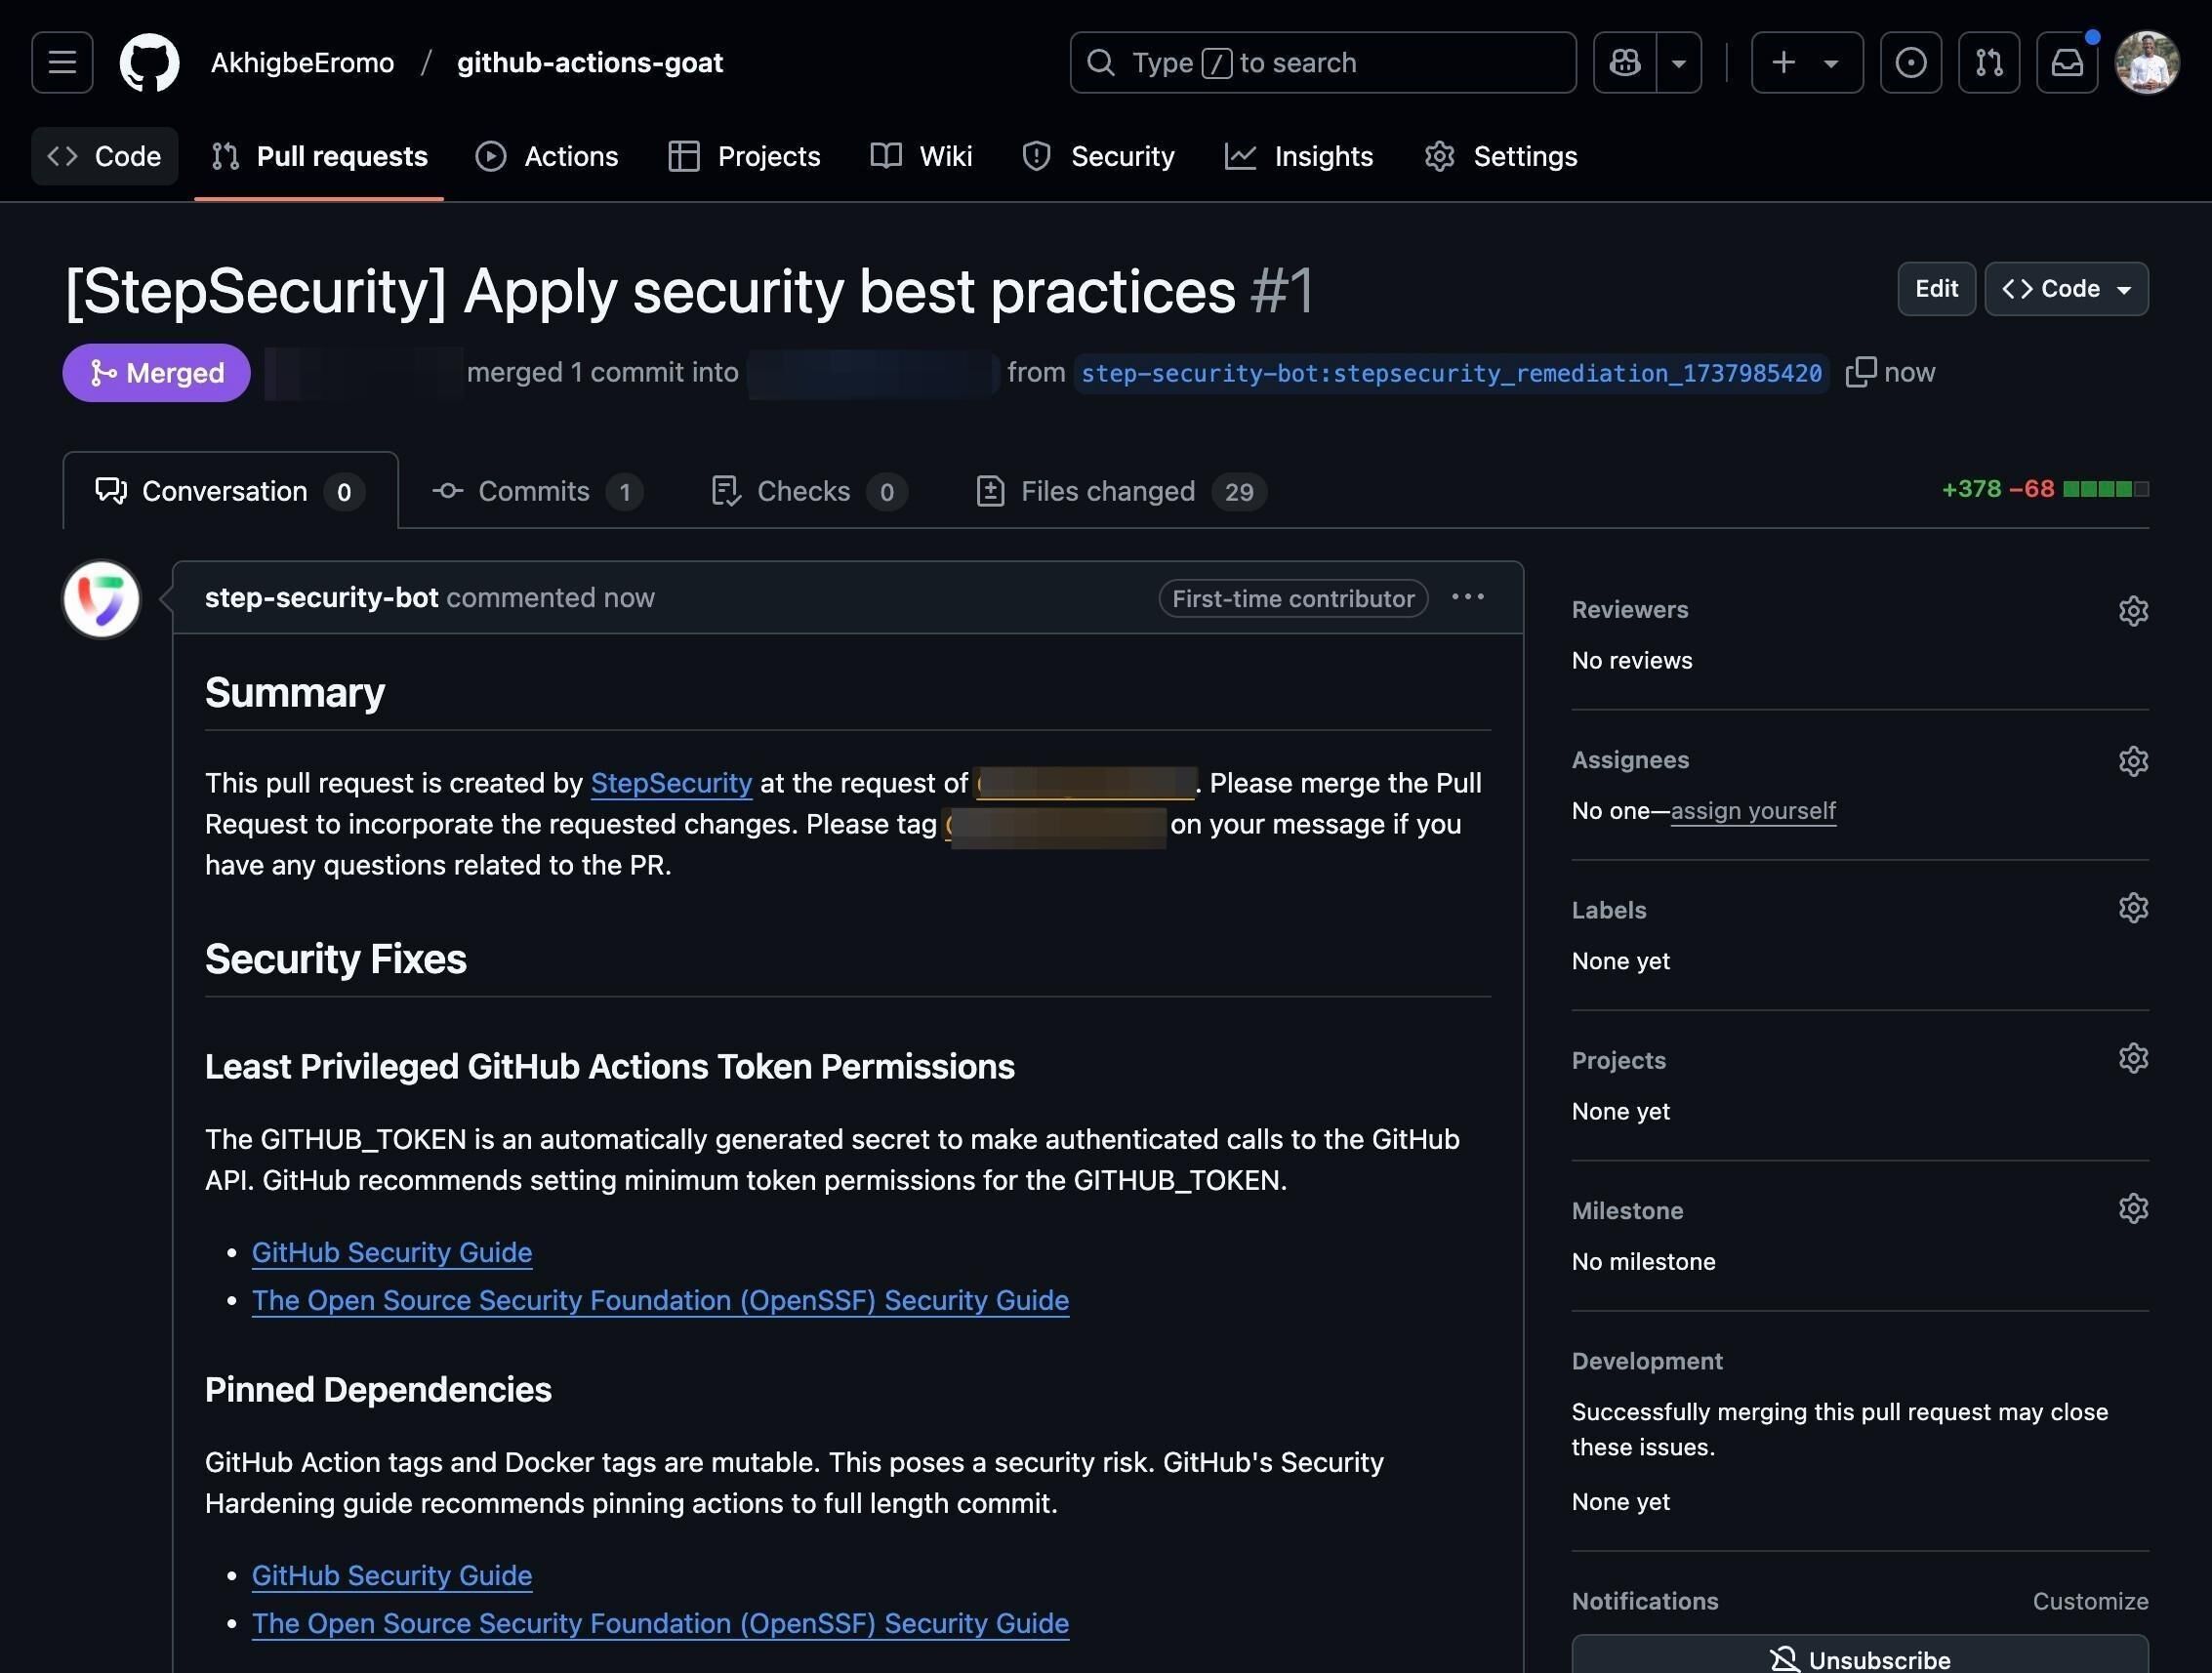Screen dimensions: 2212x1673
Task: Open Labels gear settings
Action: pyautogui.click(x=2133, y=908)
